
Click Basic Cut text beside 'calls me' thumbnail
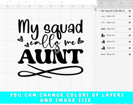pos(111,22)
